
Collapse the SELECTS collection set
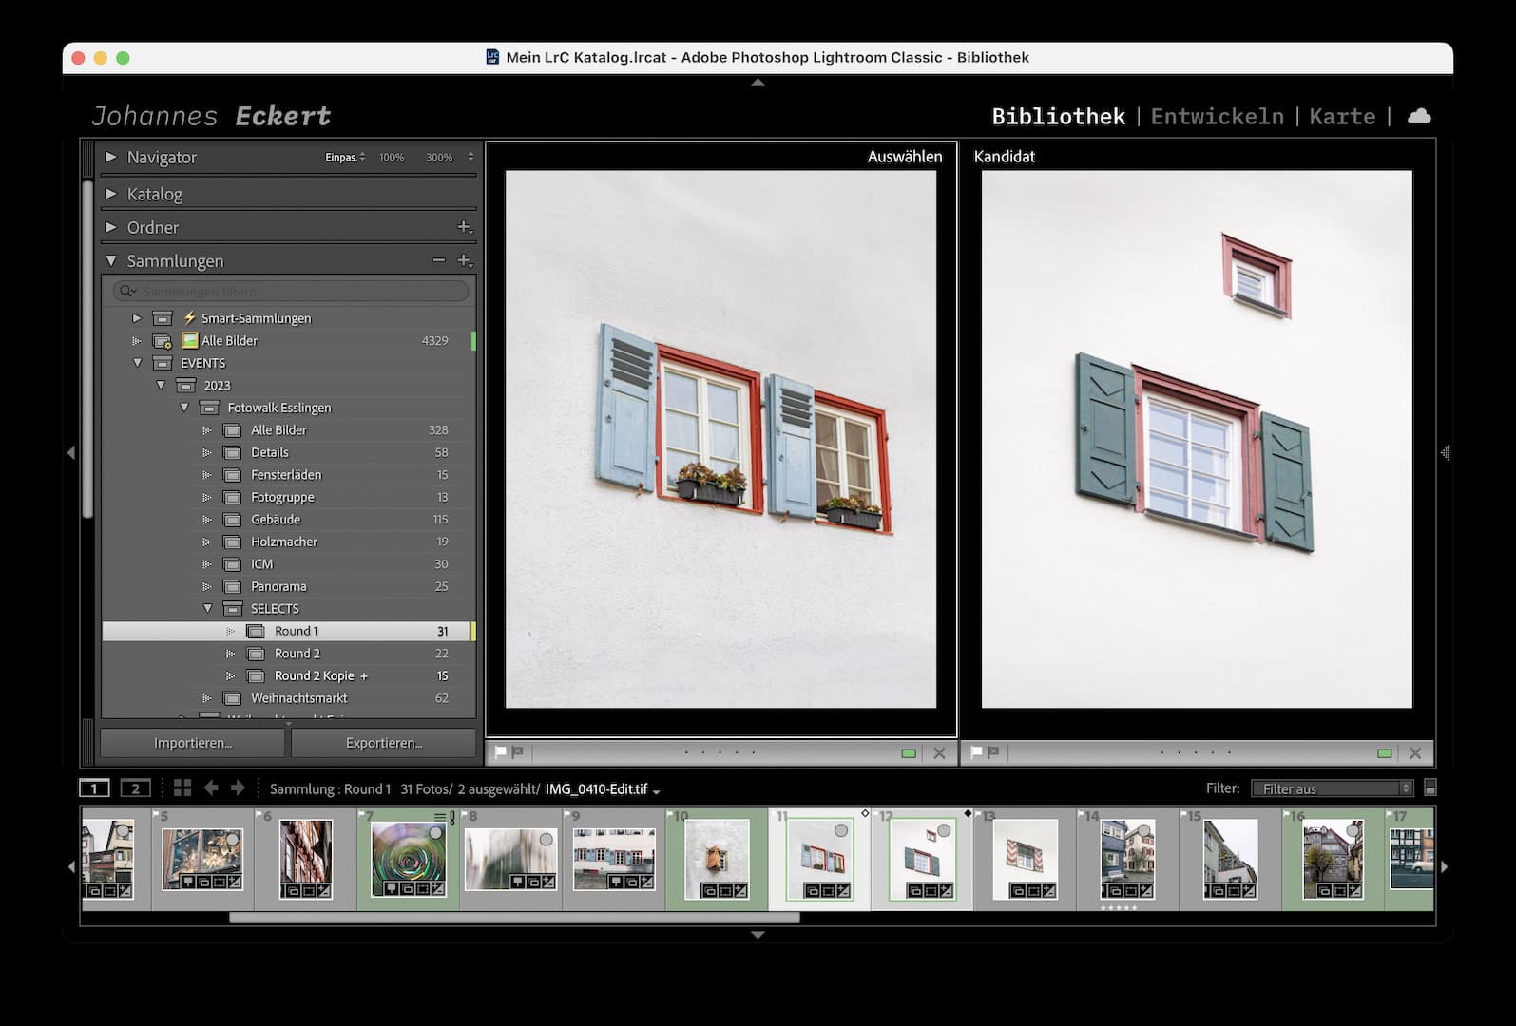(x=208, y=609)
